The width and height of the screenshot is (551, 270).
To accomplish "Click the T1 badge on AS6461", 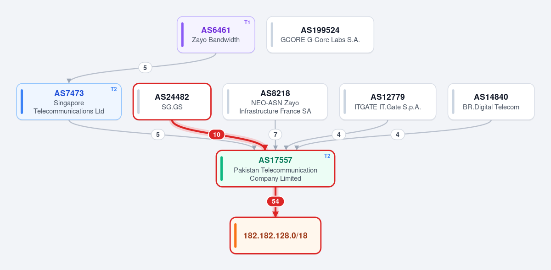I will [247, 22].
